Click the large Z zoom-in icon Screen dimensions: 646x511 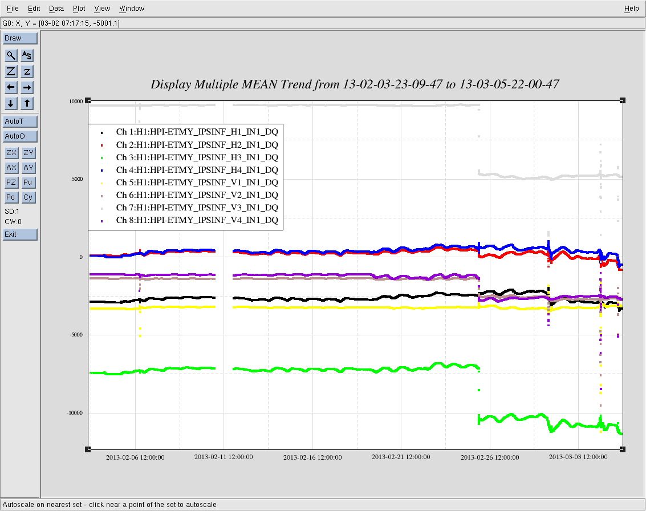click(11, 71)
